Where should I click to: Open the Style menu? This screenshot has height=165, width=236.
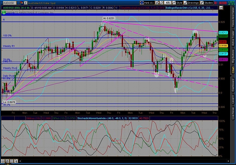point(177,3)
